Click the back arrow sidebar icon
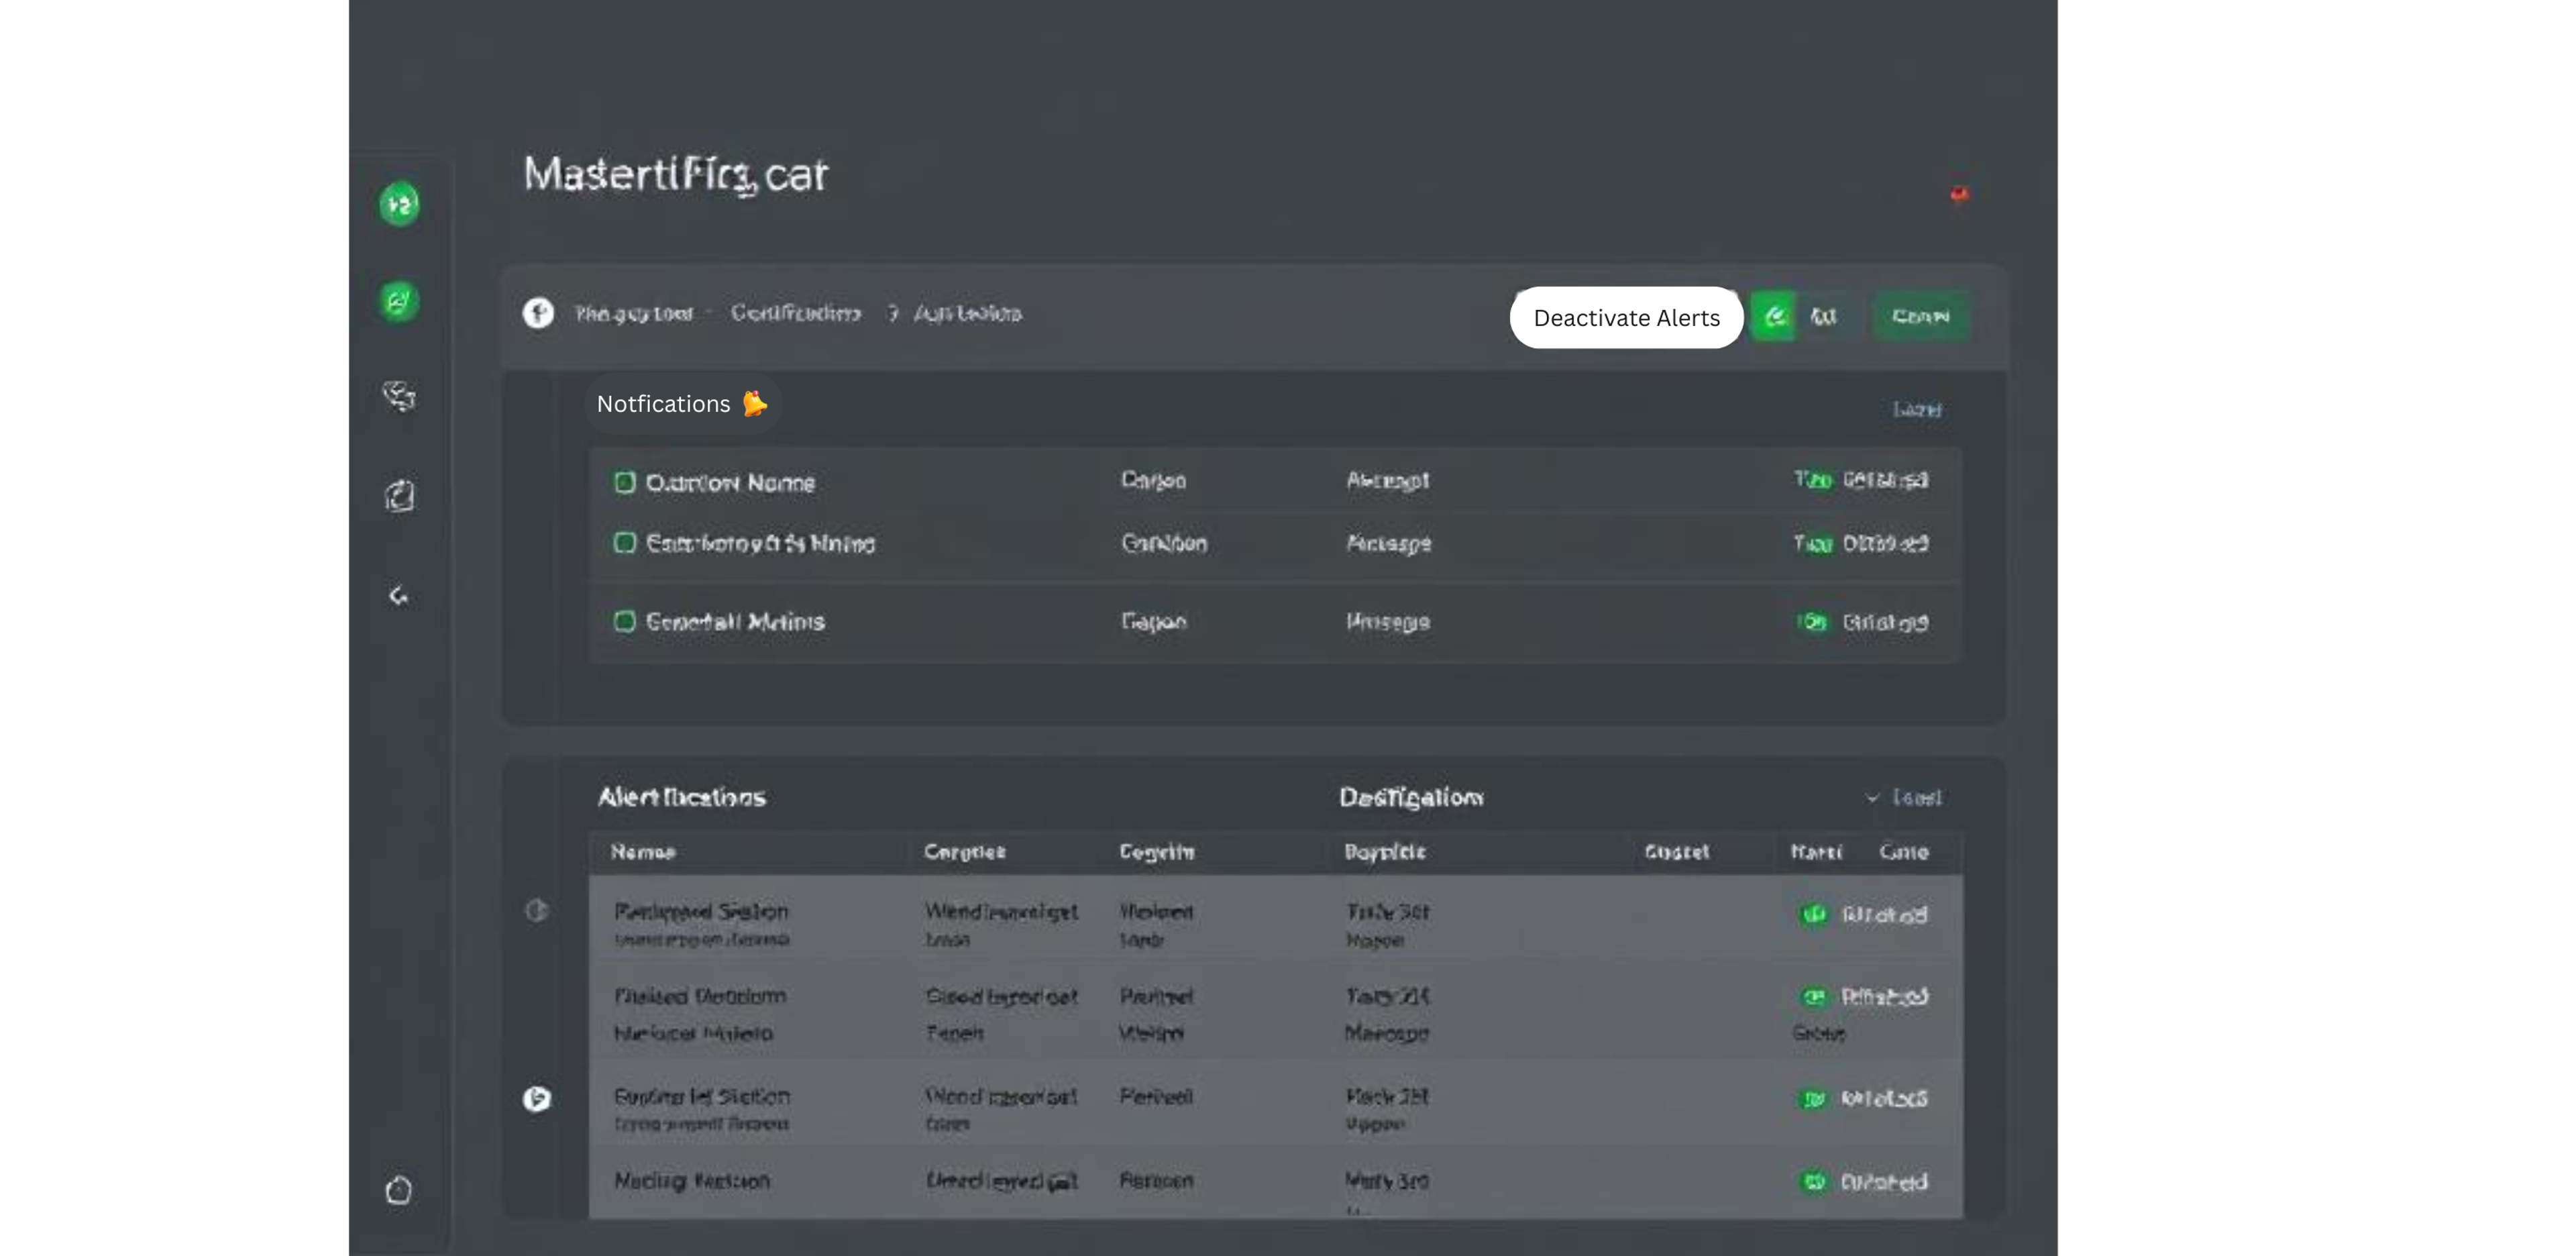Screen dimensions: 2576x1256 tap(399, 596)
